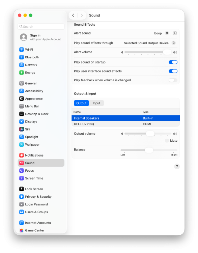The image size is (198, 253).
Task: Select the Displays icon in sidebar
Action: click(22, 121)
